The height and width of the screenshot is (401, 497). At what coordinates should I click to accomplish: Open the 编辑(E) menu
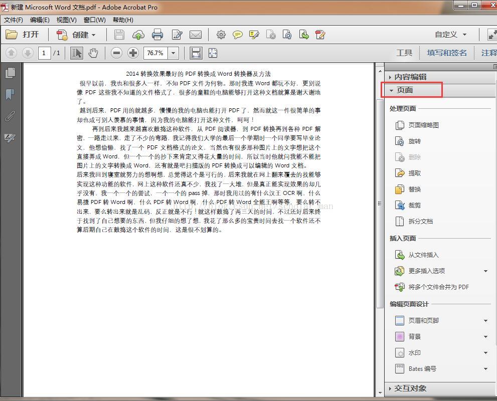pyautogui.click(x=40, y=20)
